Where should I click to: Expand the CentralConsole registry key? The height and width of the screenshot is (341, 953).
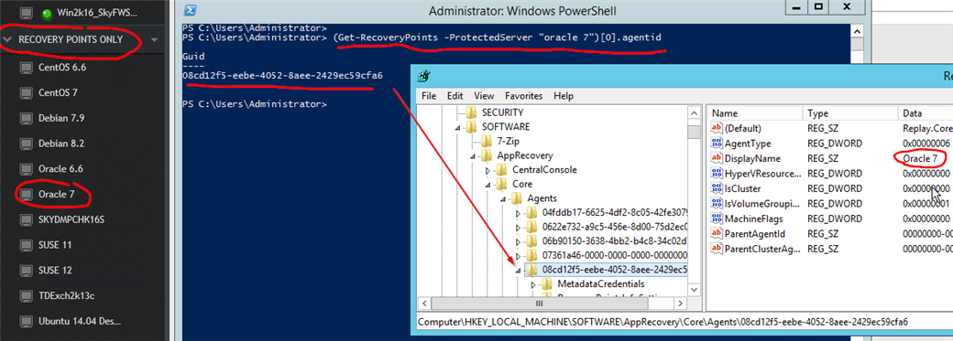click(x=488, y=170)
